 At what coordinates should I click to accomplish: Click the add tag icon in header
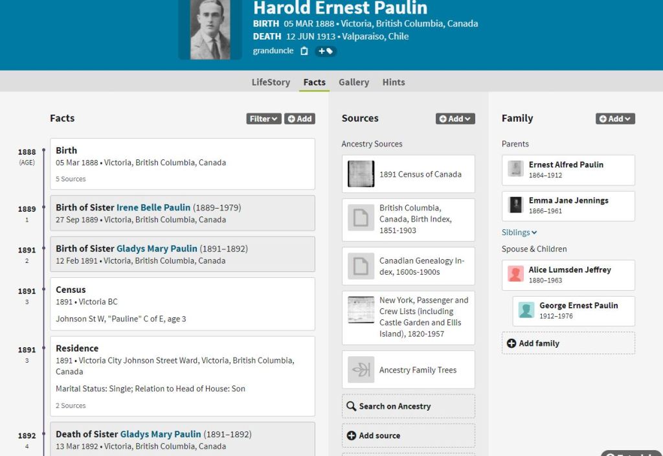pos(326,51)
